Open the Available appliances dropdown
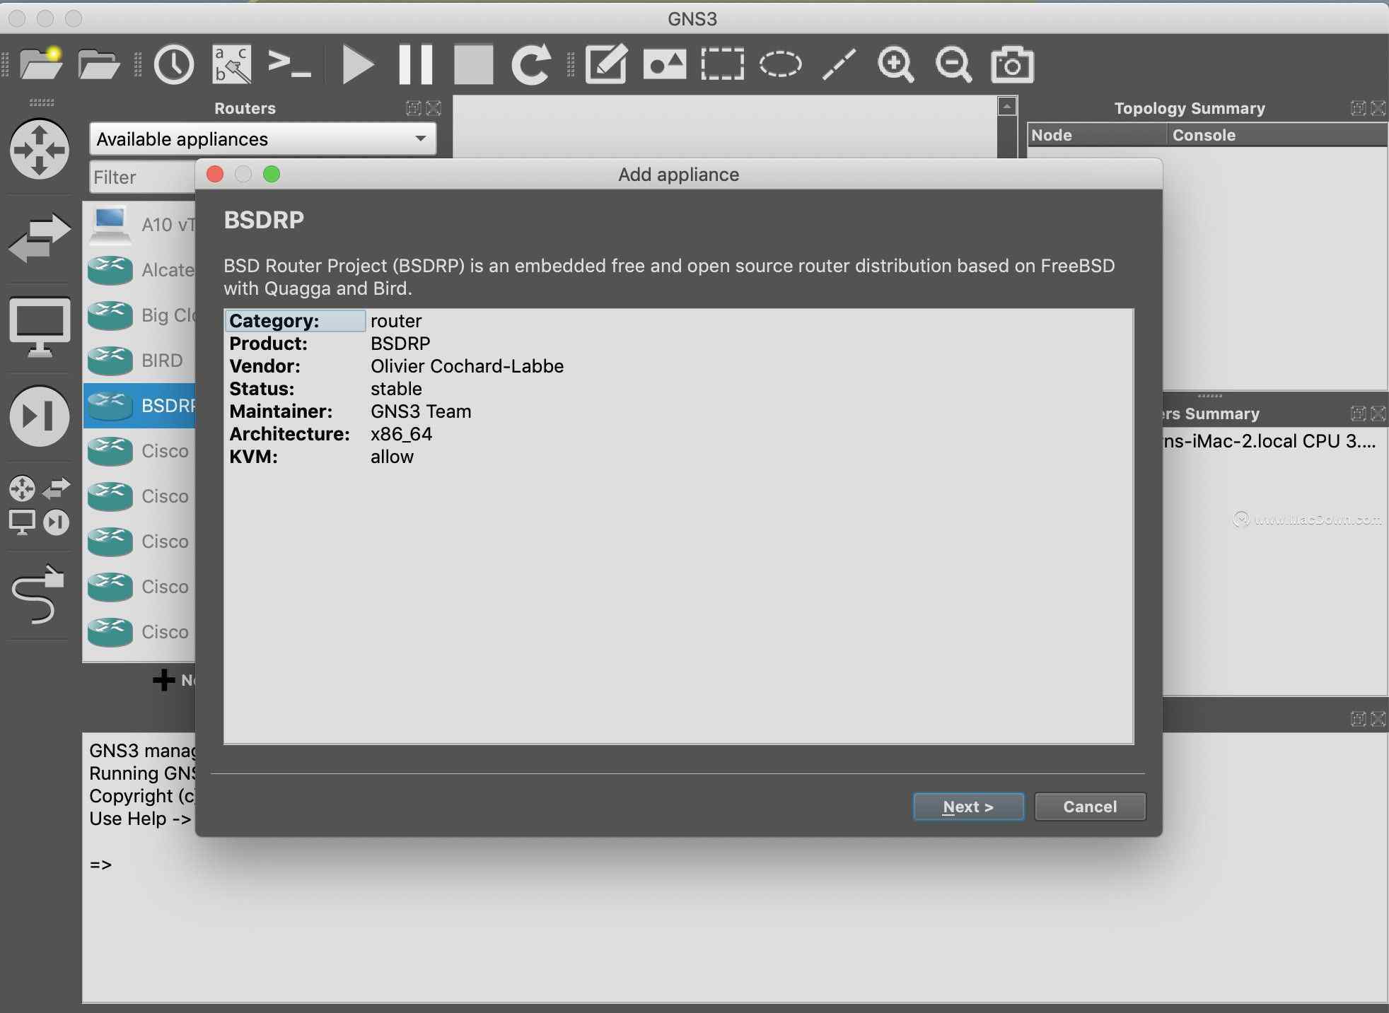 coord(262,139)
